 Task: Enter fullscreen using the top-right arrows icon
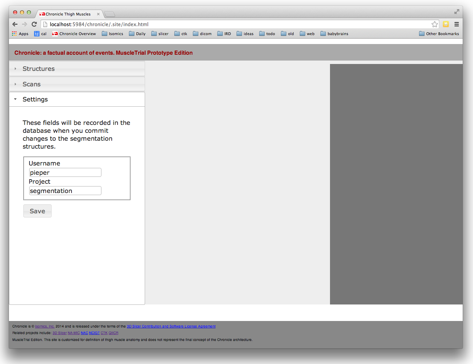click(x=456, y=12)
